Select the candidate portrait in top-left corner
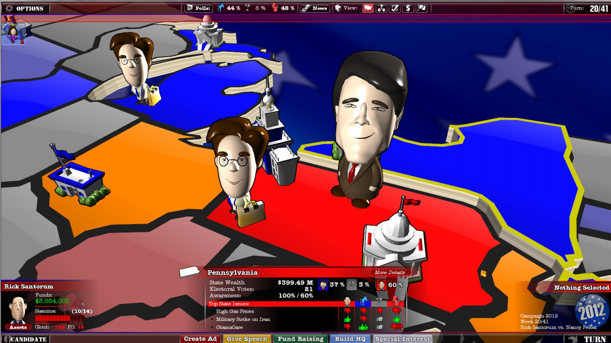Image resolution: width=611 pixels, height=343 pixels. click(x=13, y=33)
